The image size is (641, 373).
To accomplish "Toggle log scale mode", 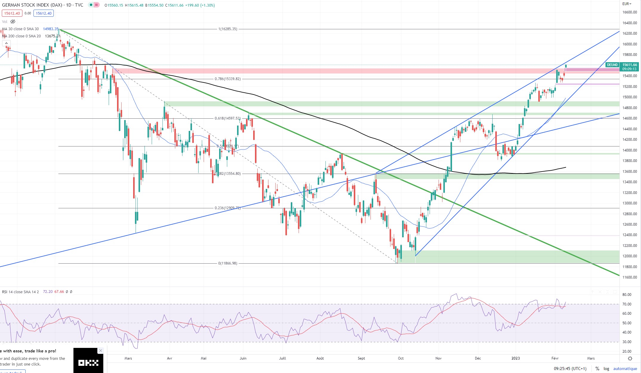I will pos(606,369).
